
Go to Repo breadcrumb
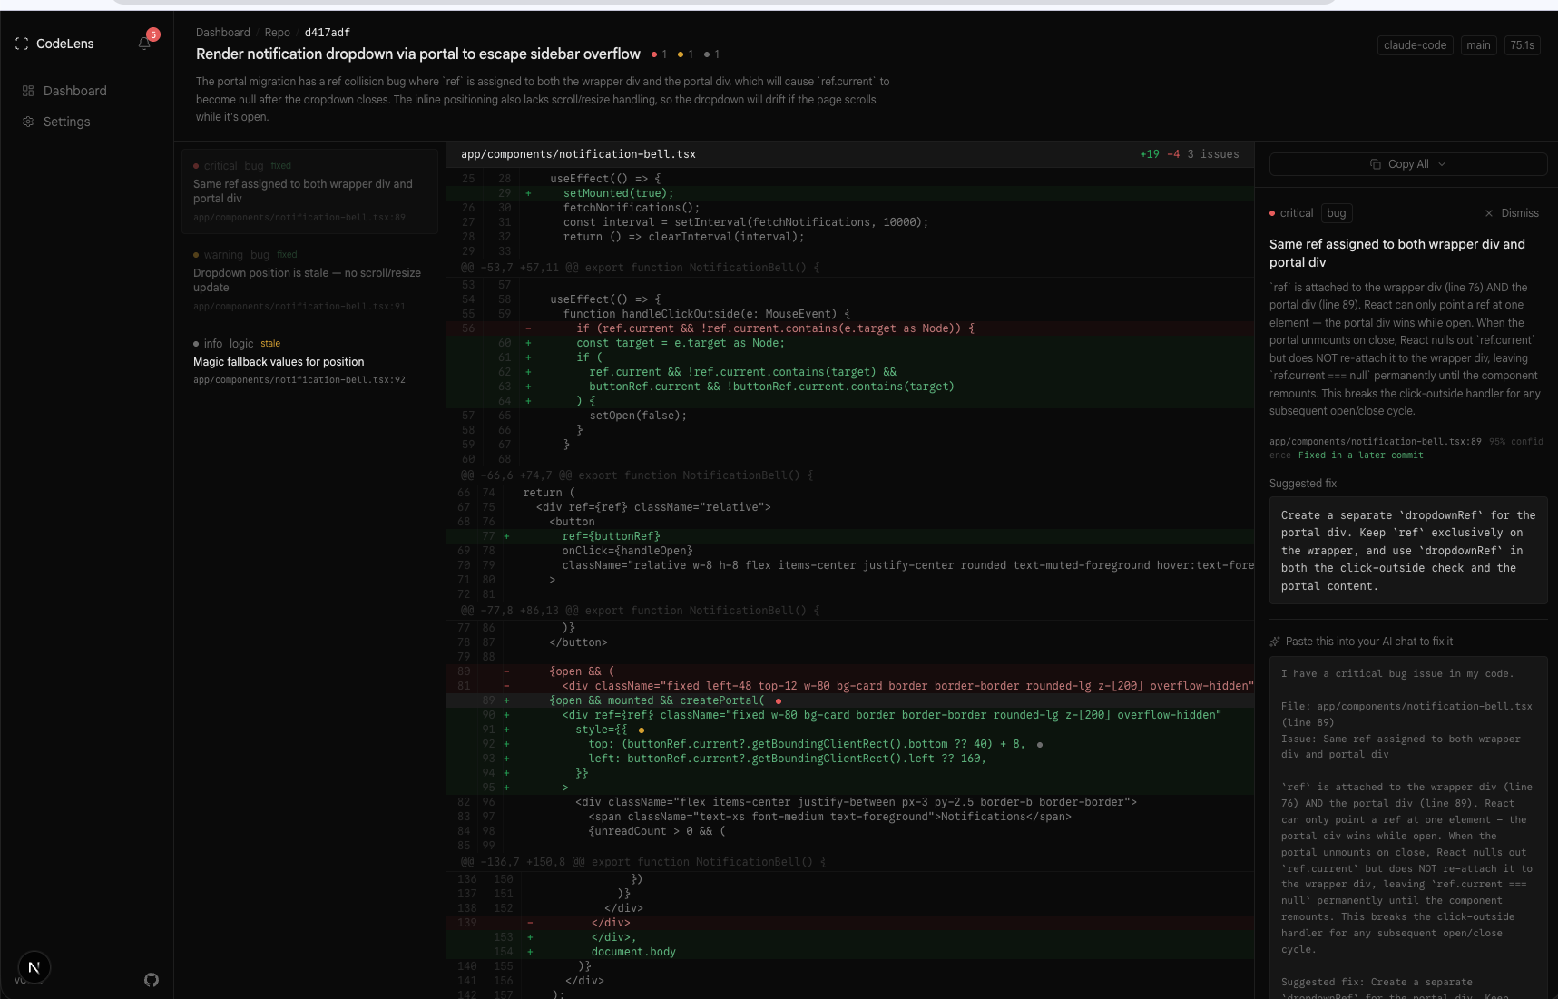point(277,33)
